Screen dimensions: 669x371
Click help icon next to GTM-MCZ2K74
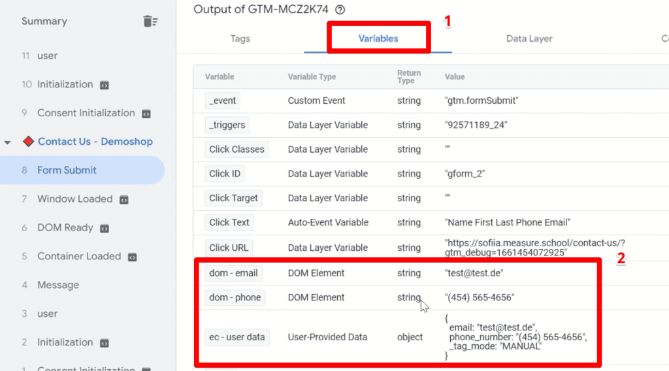(x=339, y=10)
